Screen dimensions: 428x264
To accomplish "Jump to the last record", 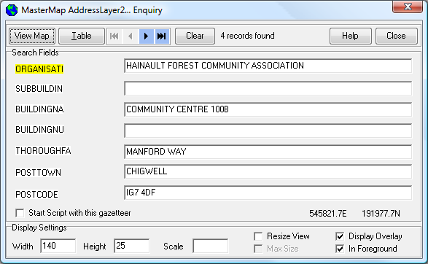I will click(162, 36).
